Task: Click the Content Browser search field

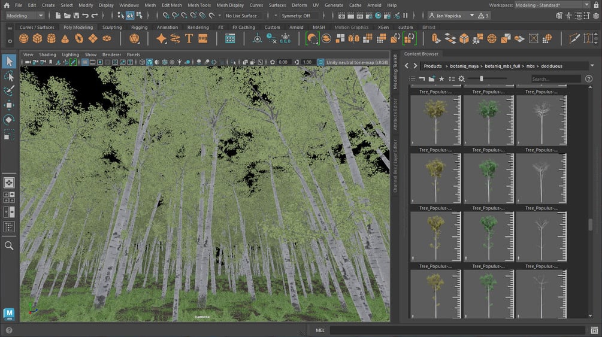Action: 555,78
